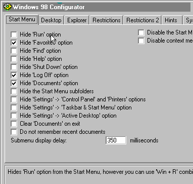Tick the Hide 'Find' option checkbox

click(x=14, y=51)
